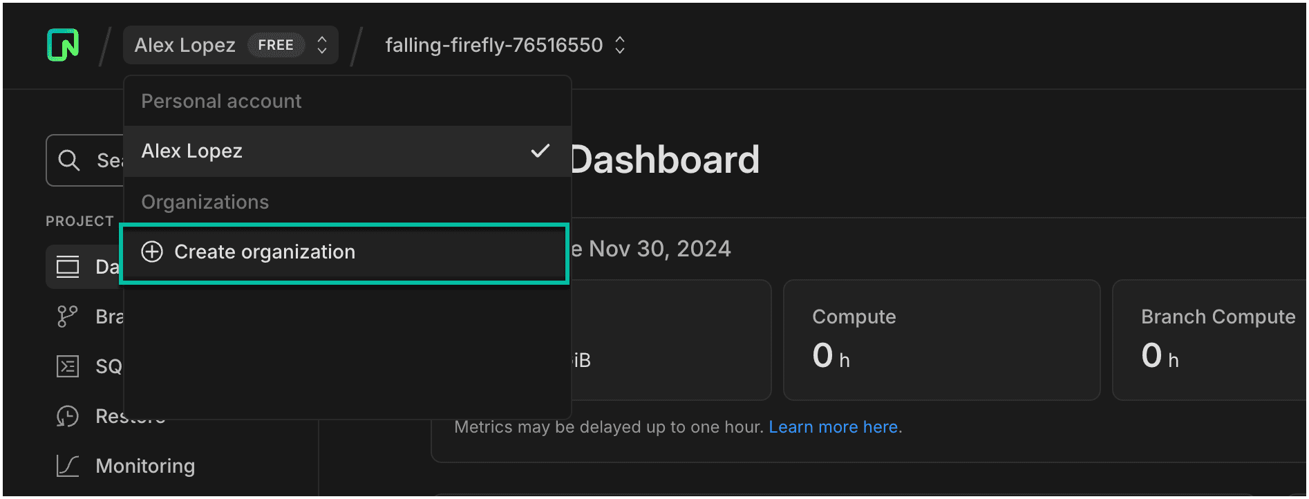This screenshot has height=499, width=1309.
Task: Click the Monitoring chart icon
Action: tap(68, 466)
